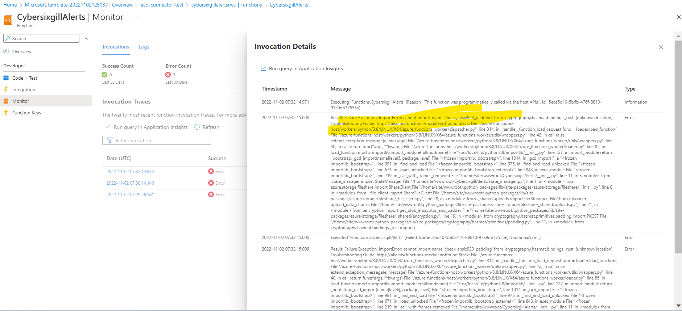Image resolution: width=682 pixels, height=311 pixels.
Task: Open invocation 2022-11-02 07:29:56.581
Action: coord(130,195)
